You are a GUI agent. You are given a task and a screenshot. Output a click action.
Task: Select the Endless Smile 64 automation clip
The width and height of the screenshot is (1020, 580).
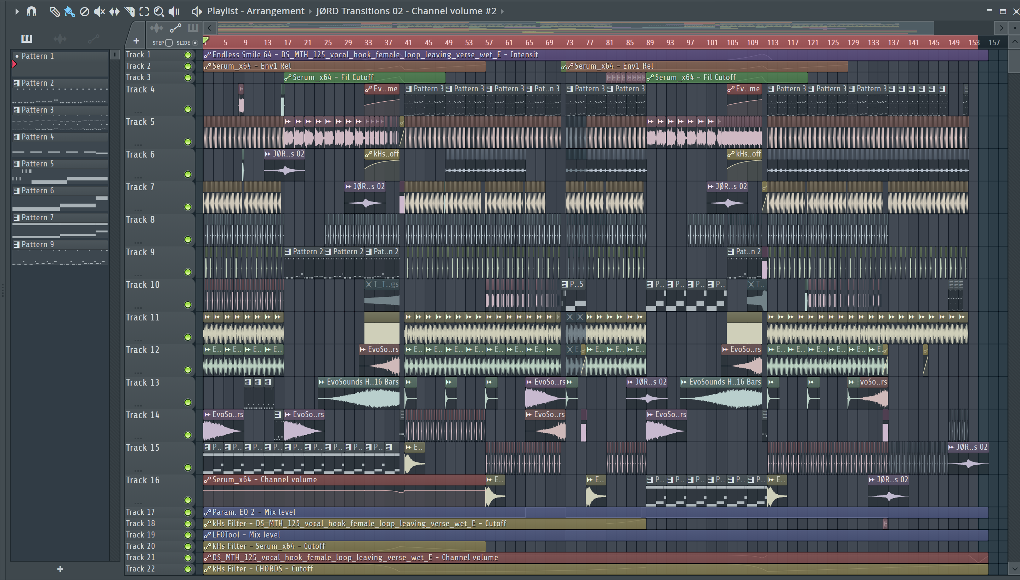596,55
